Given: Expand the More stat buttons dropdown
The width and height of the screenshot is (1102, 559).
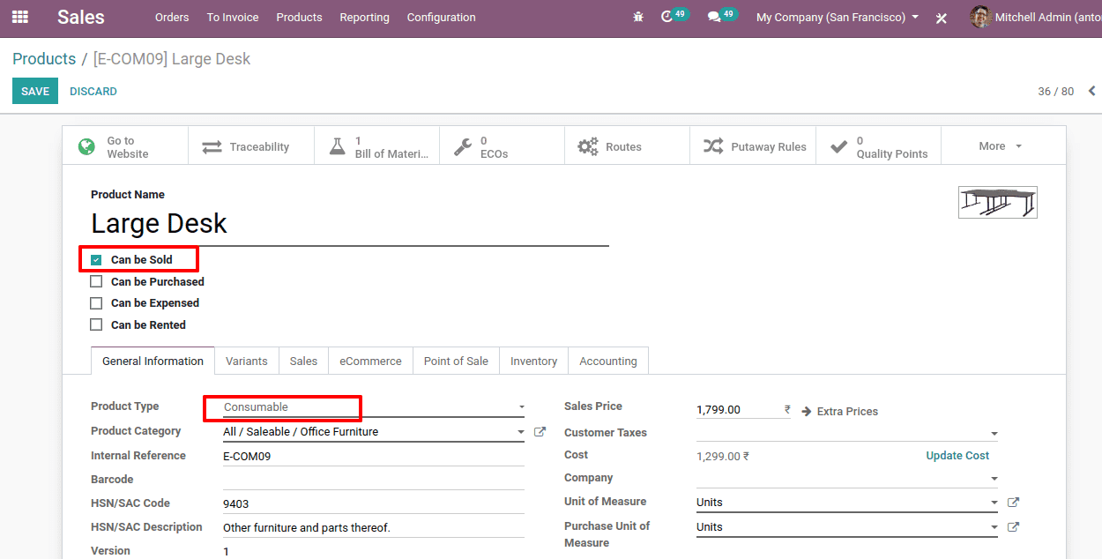Looking at the screenshot, I should click(1002, 146).
